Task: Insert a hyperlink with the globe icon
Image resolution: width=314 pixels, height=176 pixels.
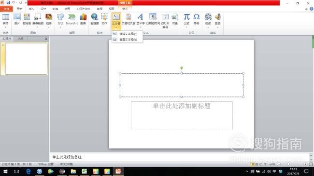Action: click(x=95, y=17)
